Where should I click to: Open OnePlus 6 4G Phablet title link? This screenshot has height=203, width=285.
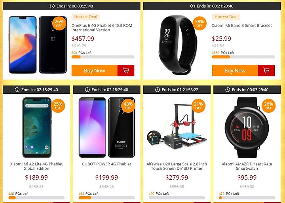point(102,28)
